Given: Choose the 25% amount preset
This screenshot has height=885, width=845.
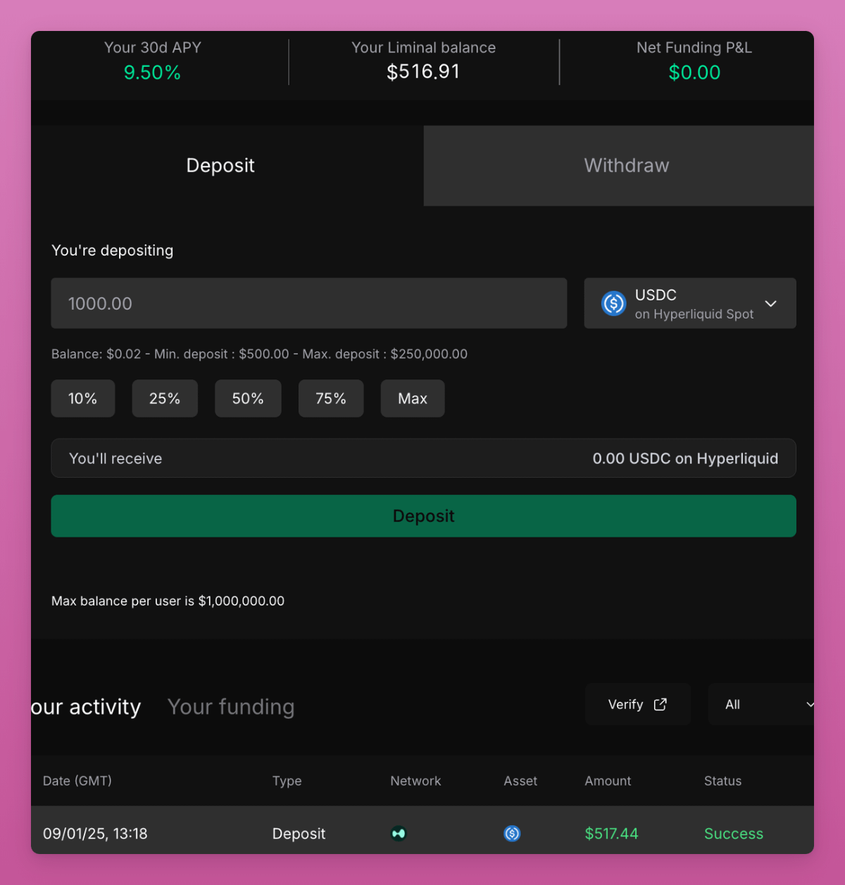Looking at the screenshot, I should 165,398.
